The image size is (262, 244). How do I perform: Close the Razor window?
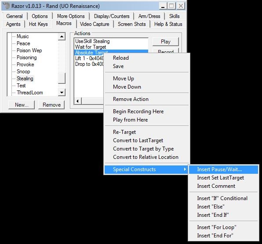[181, 6]
